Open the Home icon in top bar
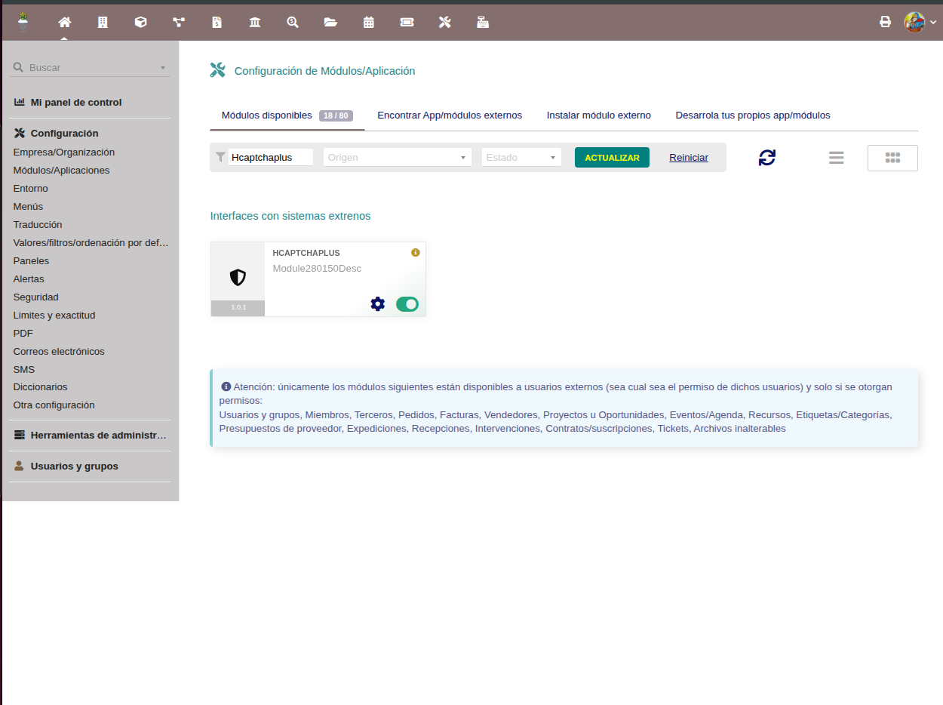This screenshot has height=705, width=943. 64,22
